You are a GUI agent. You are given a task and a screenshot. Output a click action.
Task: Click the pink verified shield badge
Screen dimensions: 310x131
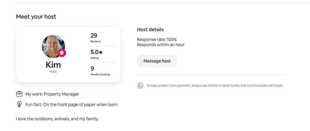[x=62, y=53]
